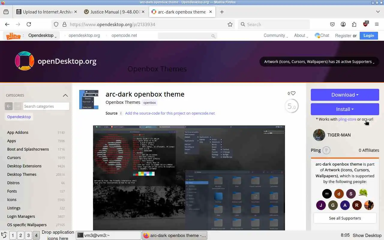Bookmark this page with the star icon

(230, 24)
